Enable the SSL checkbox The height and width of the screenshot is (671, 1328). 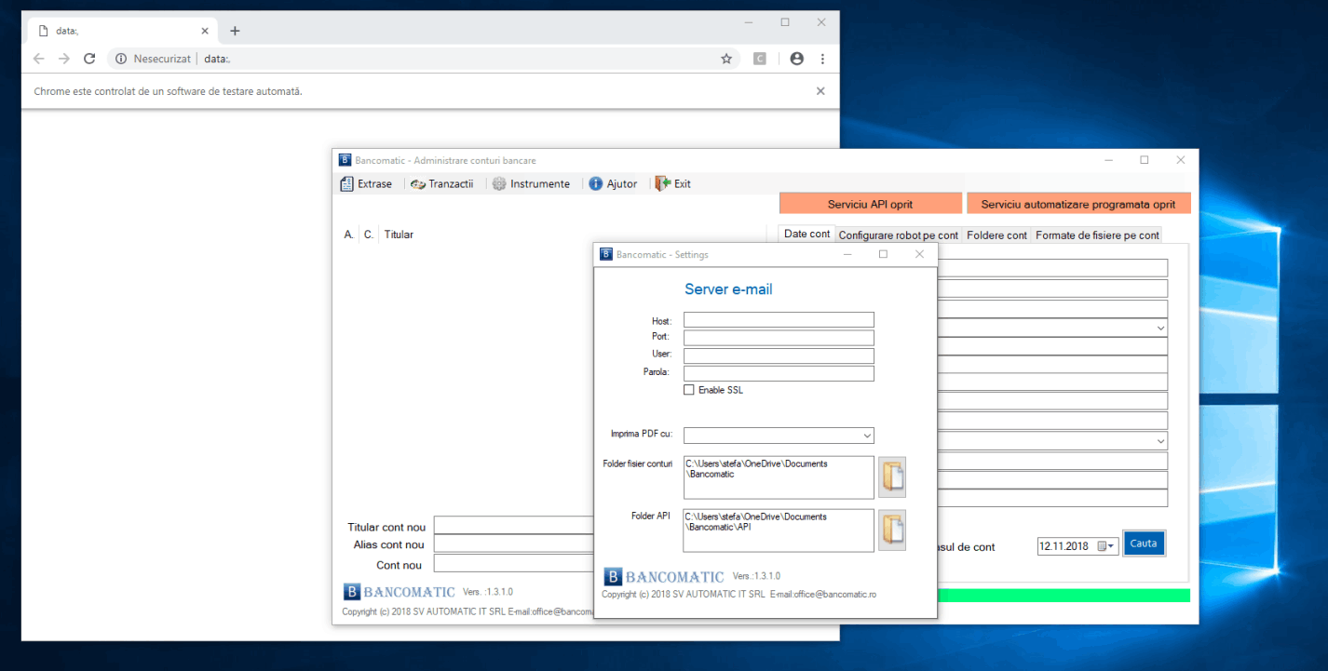click(x=689, y=390)
